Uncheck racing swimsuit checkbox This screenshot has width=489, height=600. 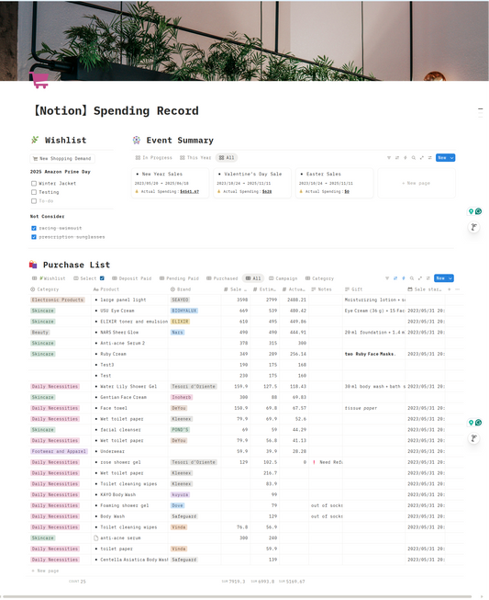click(34, 228)
